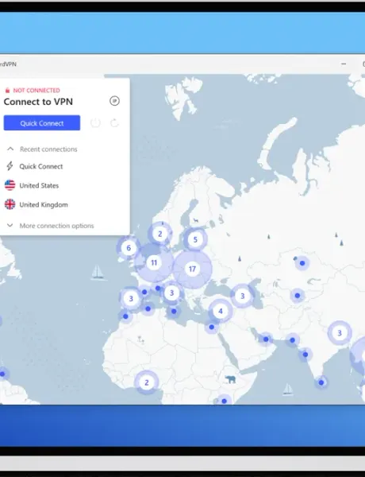Click the Quick Connect blue button
This screenshot has height=477, width=365.
(42, 123)
